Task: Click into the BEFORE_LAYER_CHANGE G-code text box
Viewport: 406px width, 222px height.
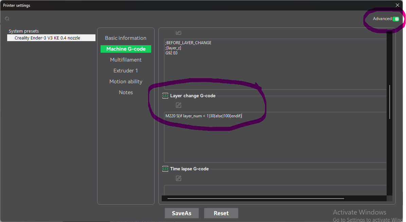Action: 275,64
